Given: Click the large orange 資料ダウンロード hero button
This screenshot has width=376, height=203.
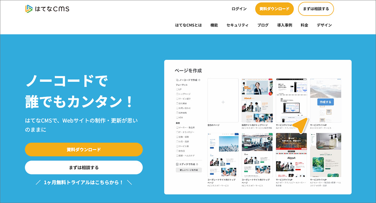Looking at the screenshot, I should coord(84,150).
